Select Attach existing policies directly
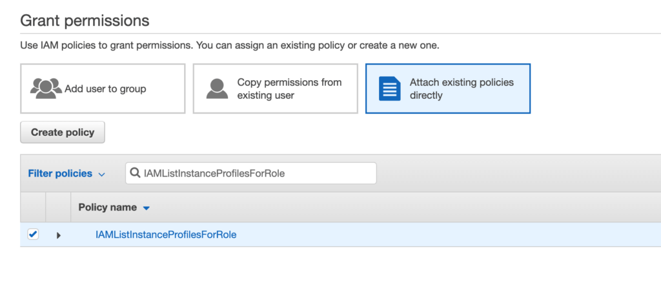The width and height of the screenshot is (661, 296). coord(448,89)
